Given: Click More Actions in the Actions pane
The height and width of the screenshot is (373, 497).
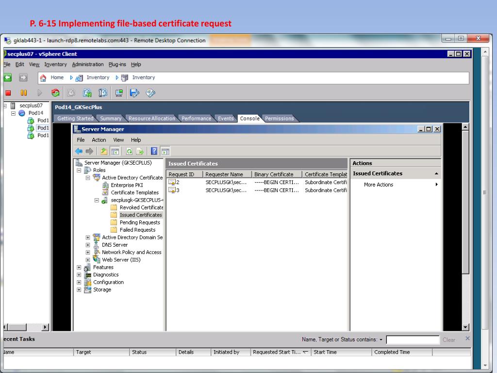Looking at the screenshot, I should 379,185.
